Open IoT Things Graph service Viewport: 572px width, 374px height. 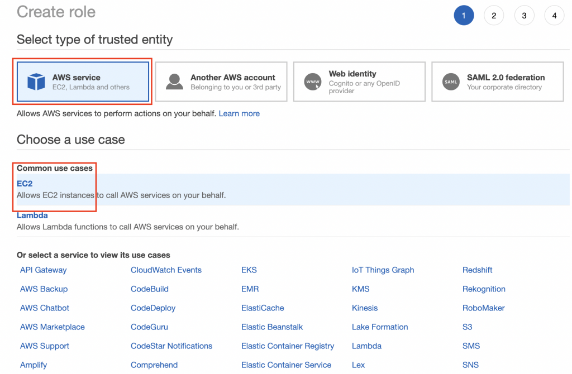point(383,270)
